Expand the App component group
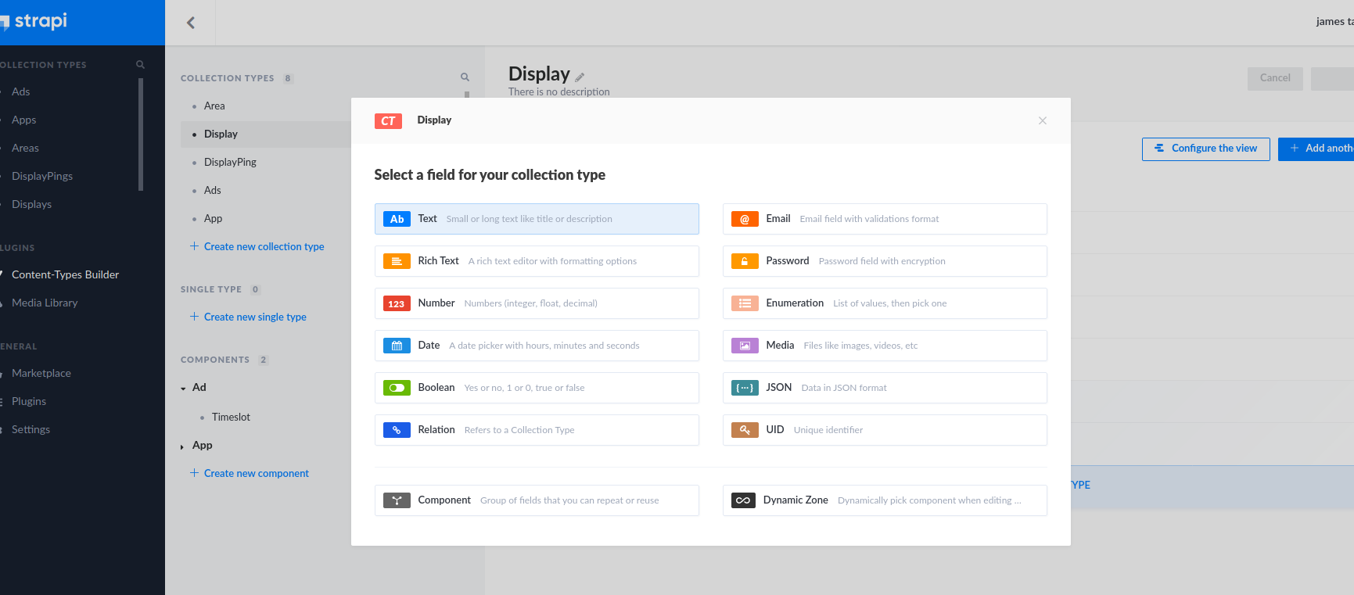The width and height of the screenshot is (1354, 595). [183, 446]
